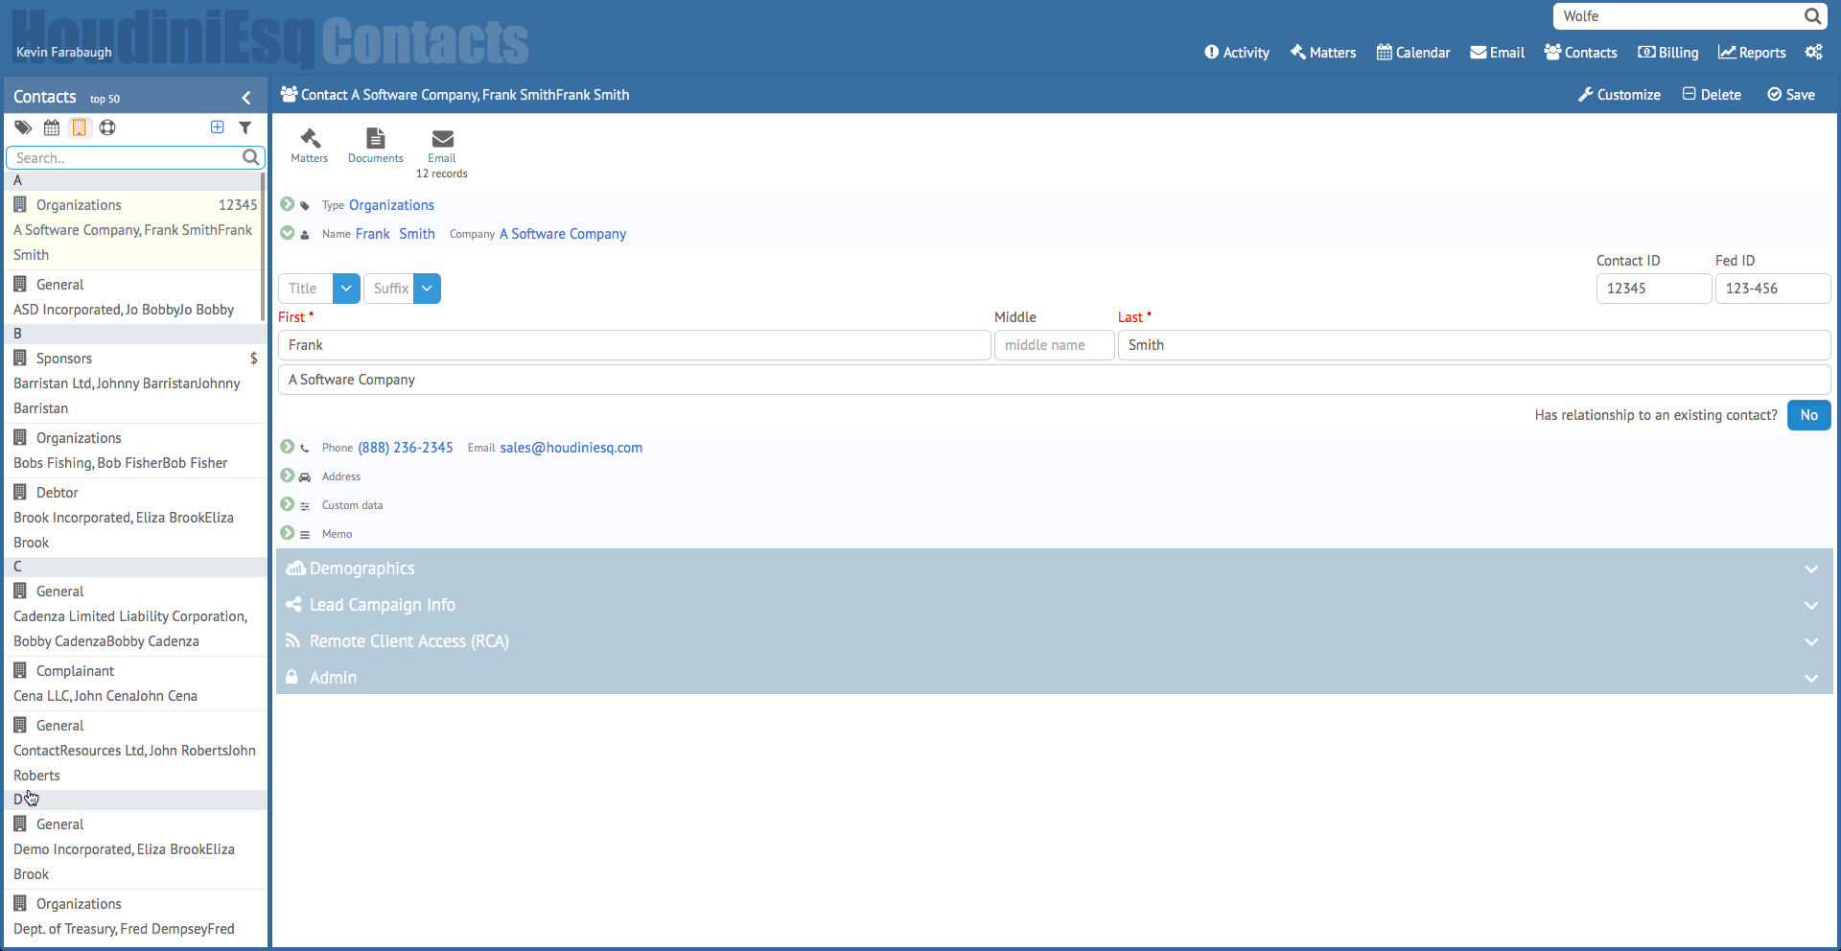Click the lifebuoy icon in Contacts sidebar toolbar

107,128
